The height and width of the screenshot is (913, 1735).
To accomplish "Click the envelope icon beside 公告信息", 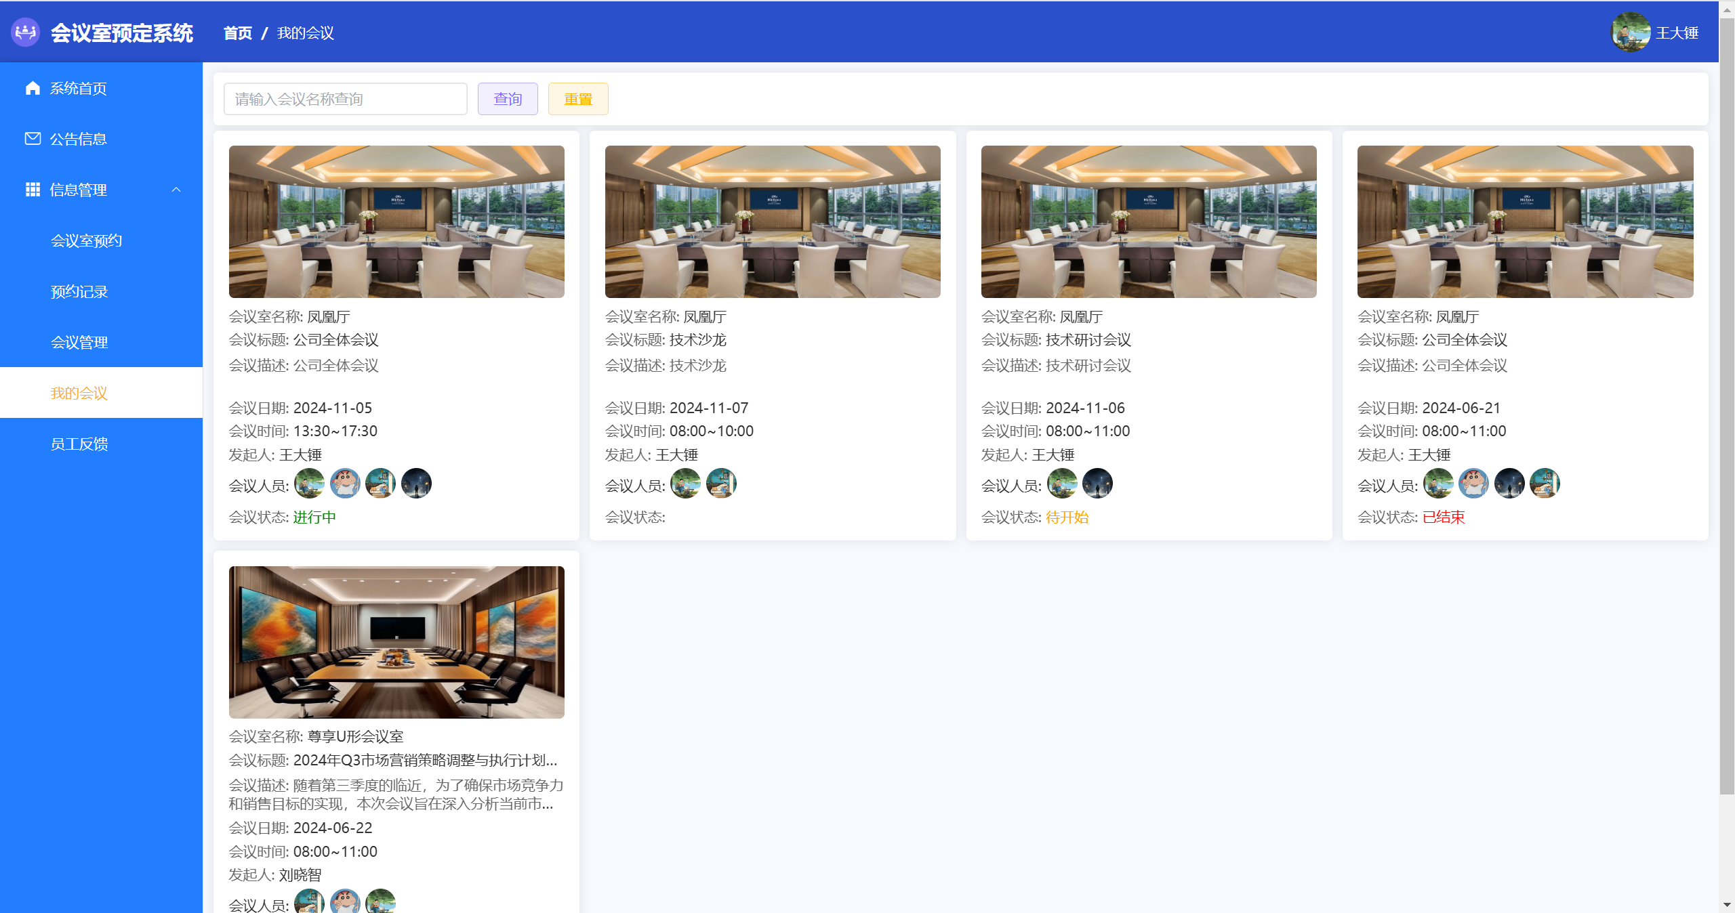I will (x=33, y=139).
